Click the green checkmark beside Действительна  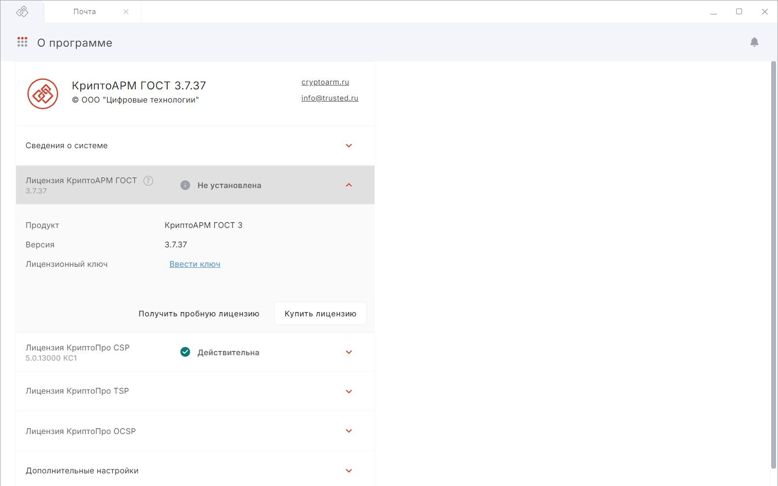tap(185, 352)
